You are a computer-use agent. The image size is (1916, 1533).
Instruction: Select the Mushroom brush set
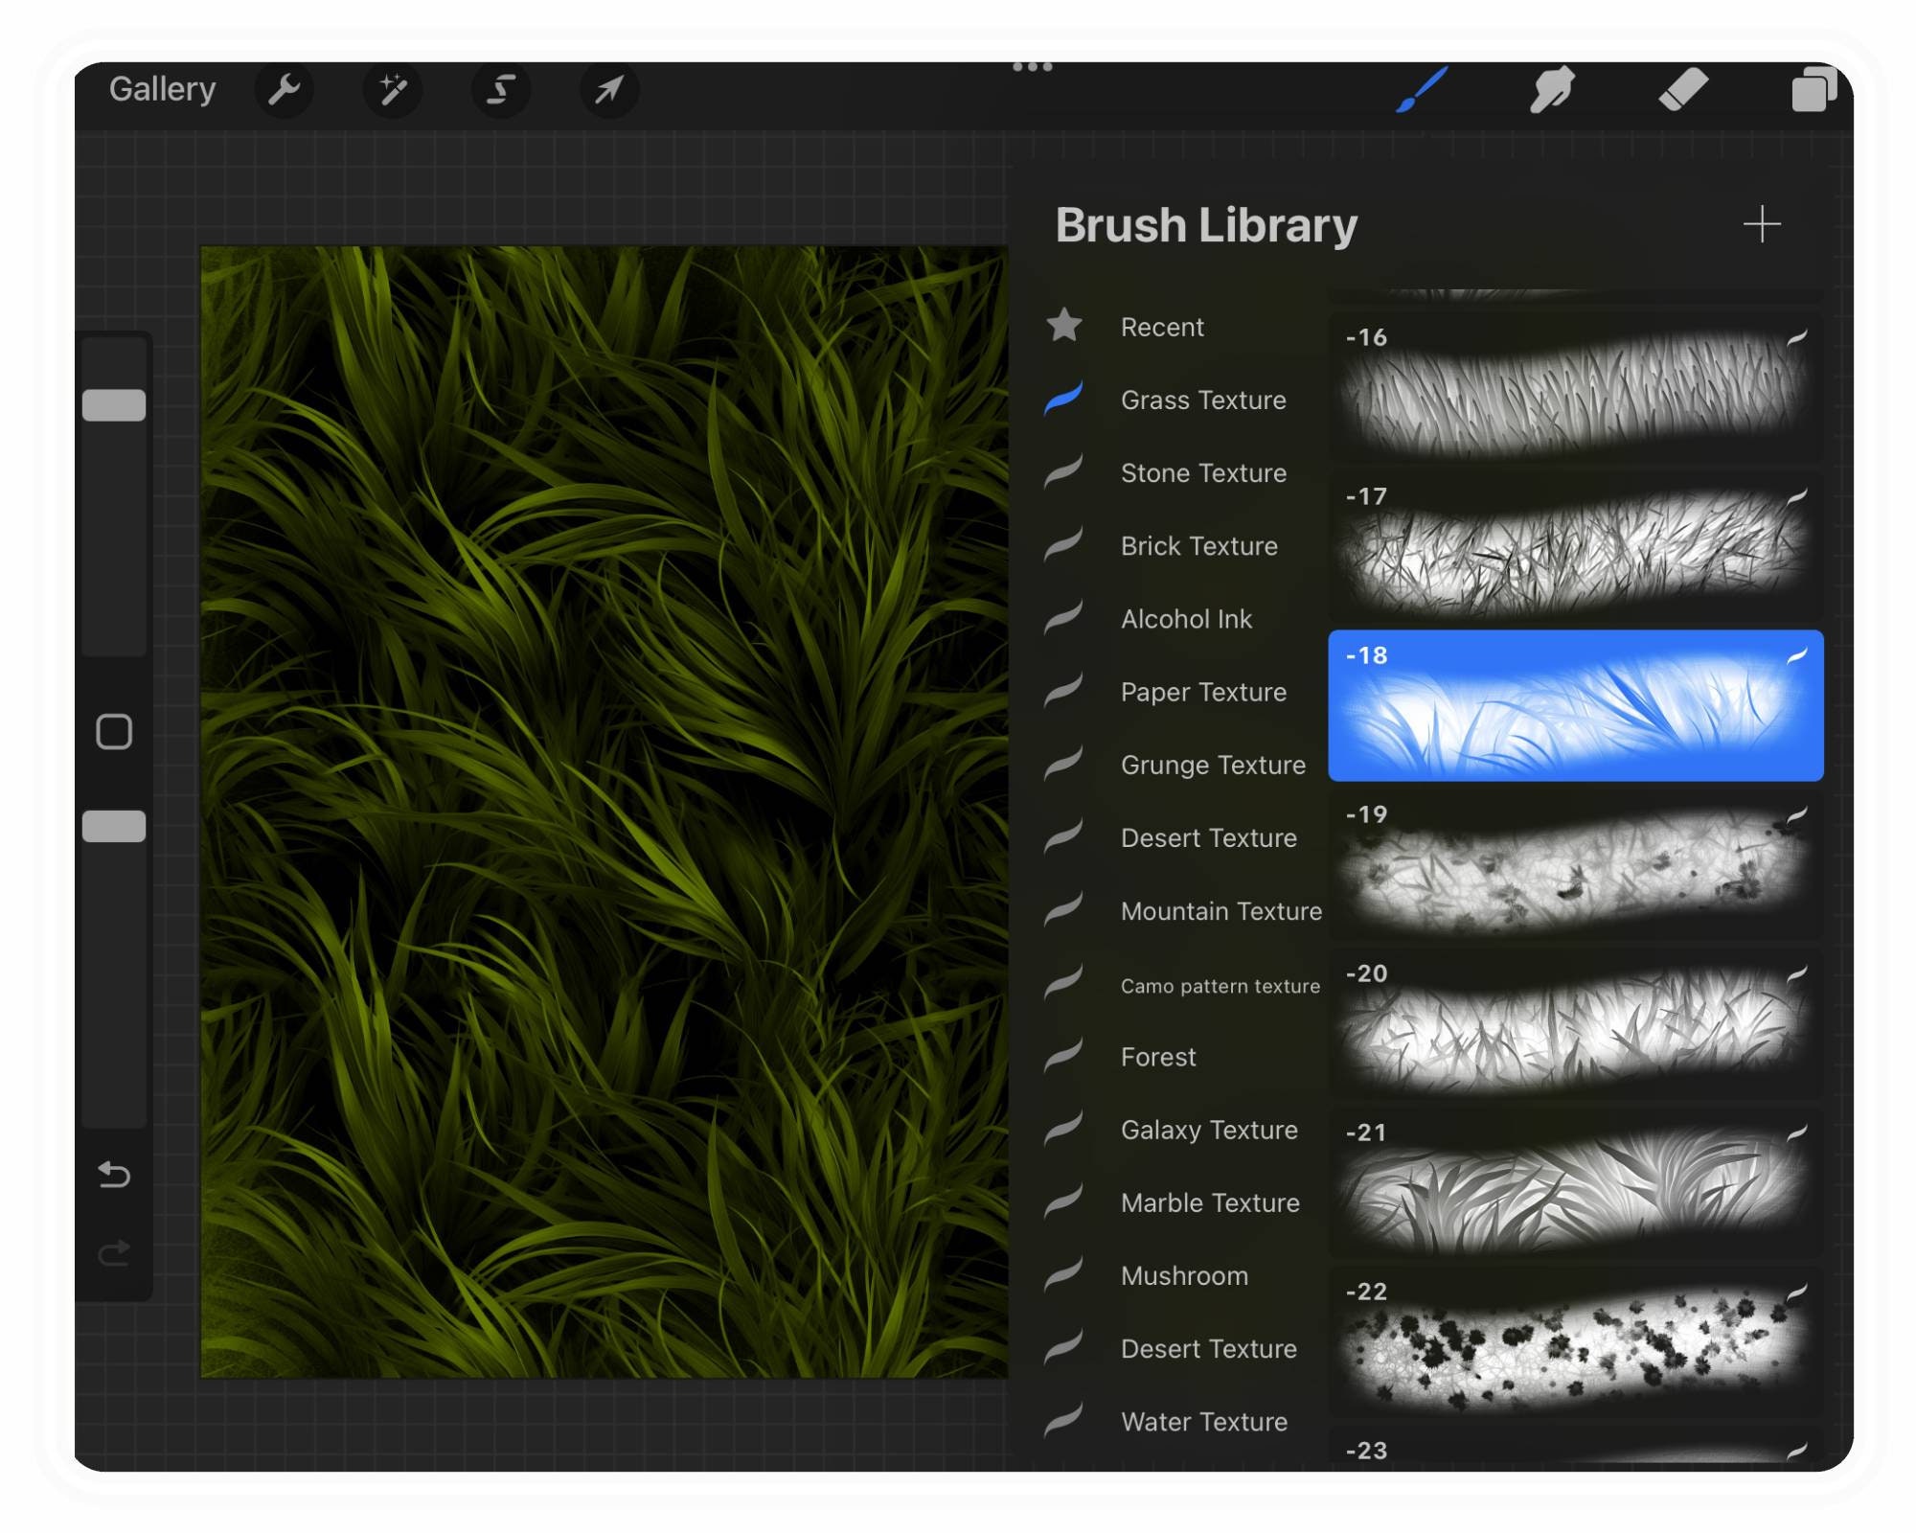point(1183,1275)
